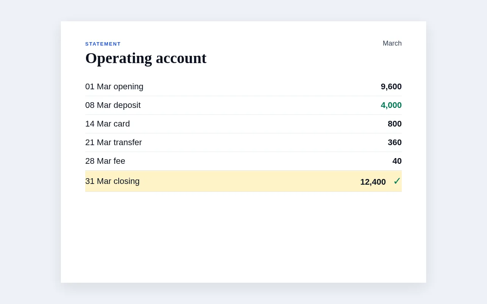This screenshot has width=487, height=304.
Task: Click the 12,400 closing balance
Action: (373, 182)
